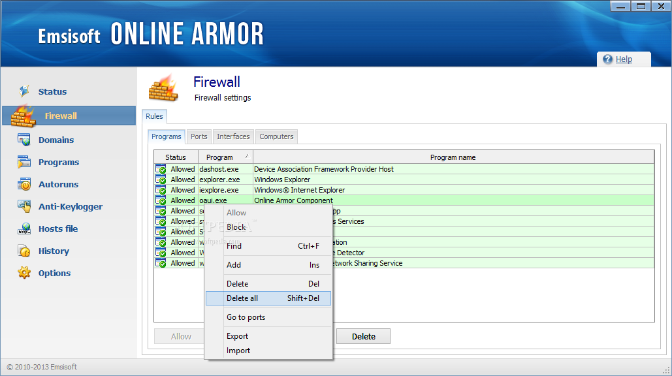Click the window resize grip corner
Image resolution: width=672 pixels, height=376 pixels.
click(x=667, y=371)
